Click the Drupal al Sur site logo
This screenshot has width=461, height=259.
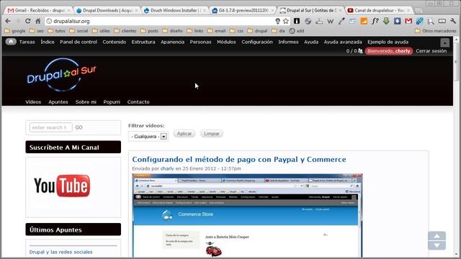point(61,75)
